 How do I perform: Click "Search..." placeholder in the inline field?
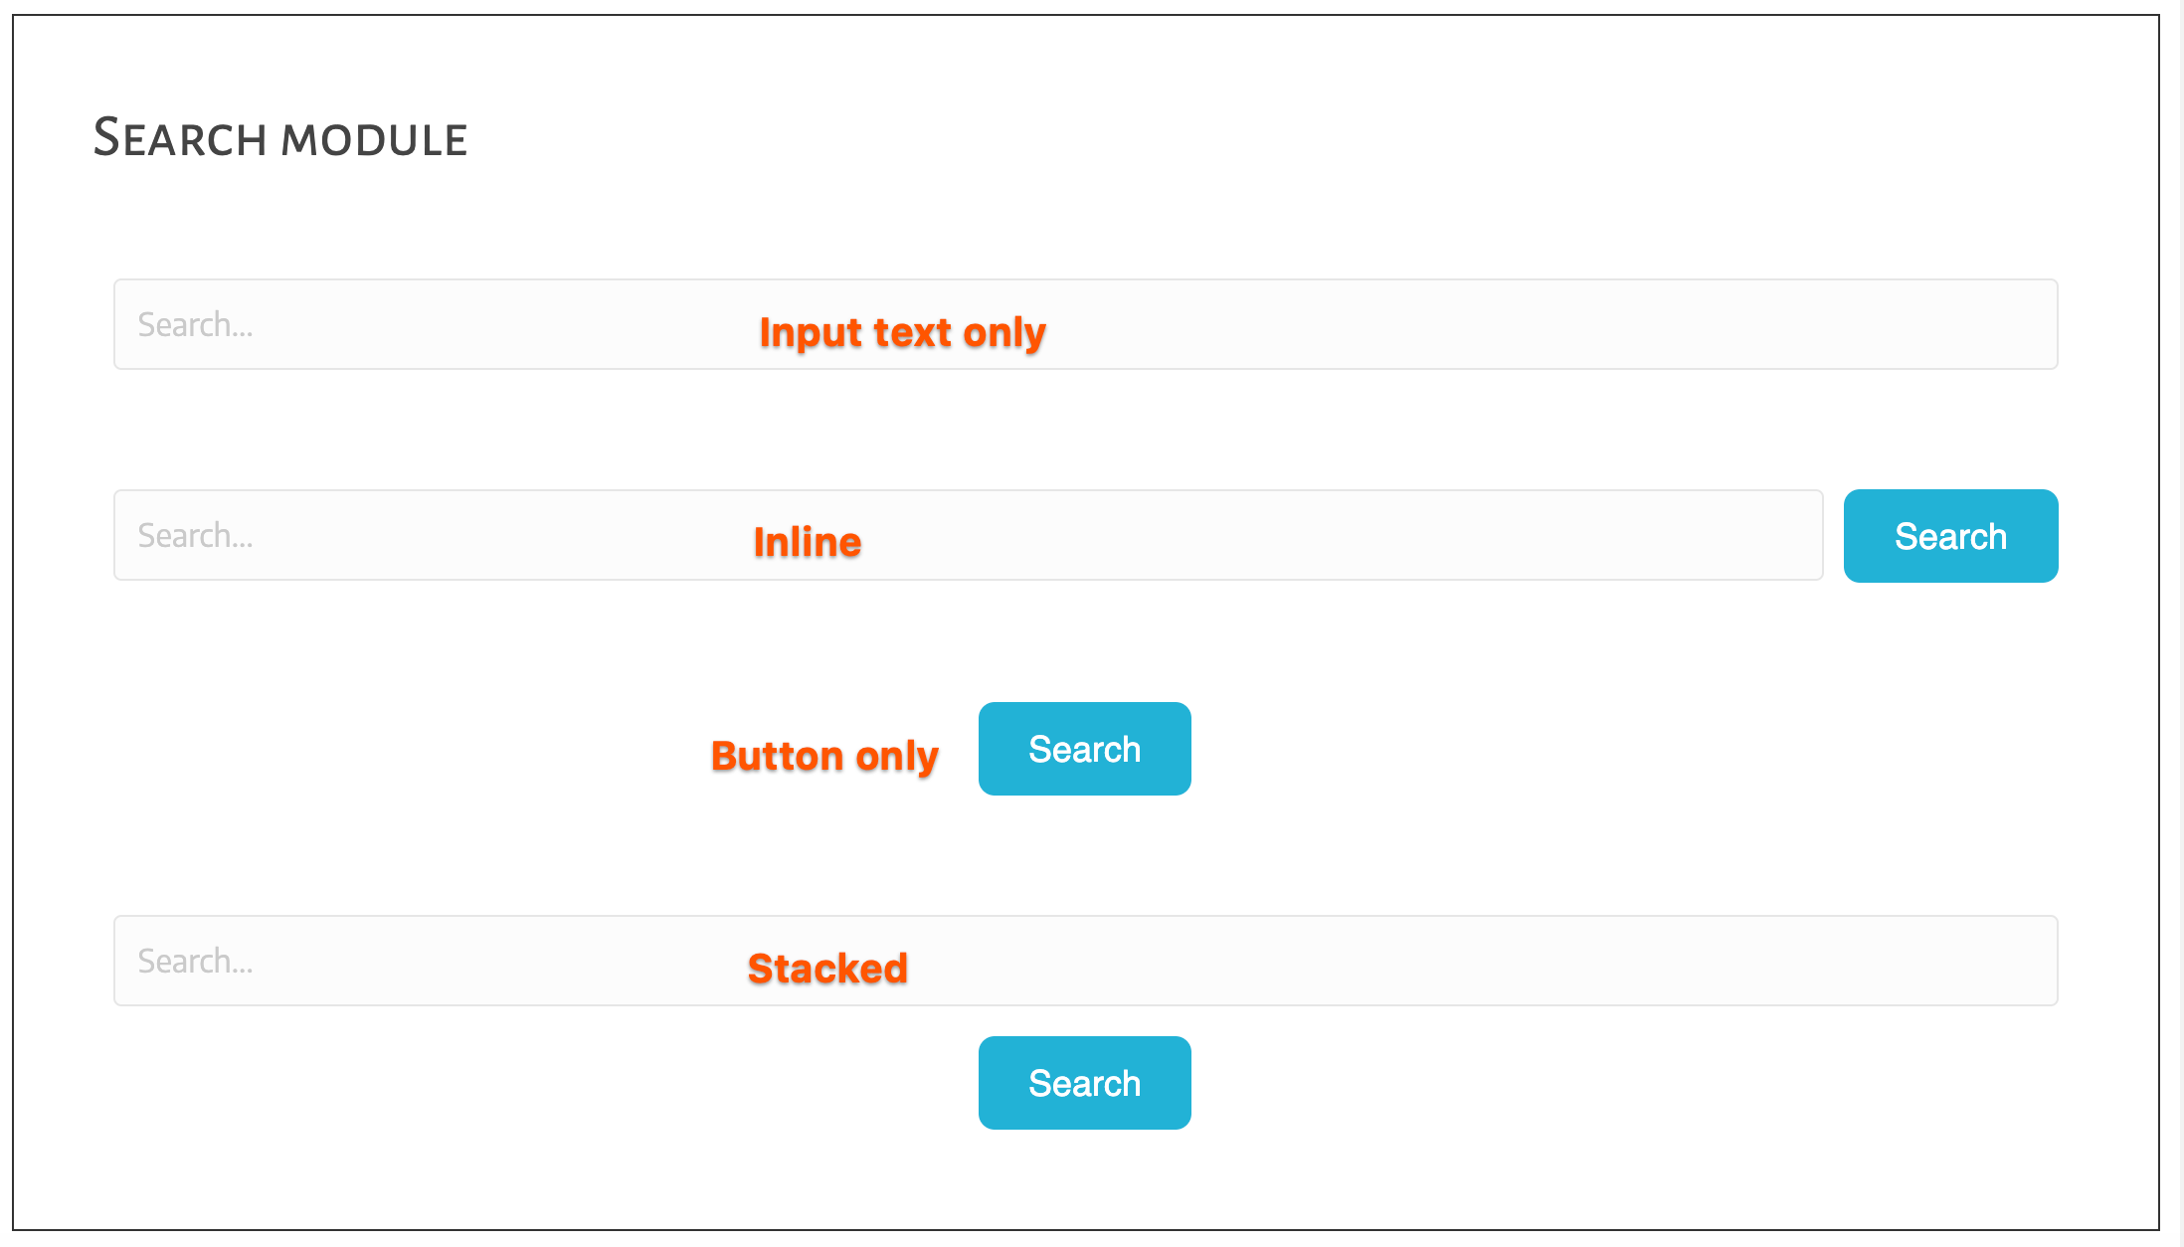[x=195, y=536]
